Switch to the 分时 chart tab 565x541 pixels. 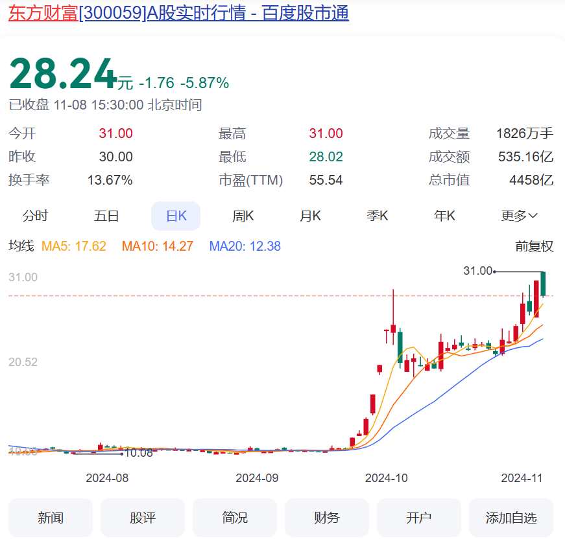(x=35, y=216)
